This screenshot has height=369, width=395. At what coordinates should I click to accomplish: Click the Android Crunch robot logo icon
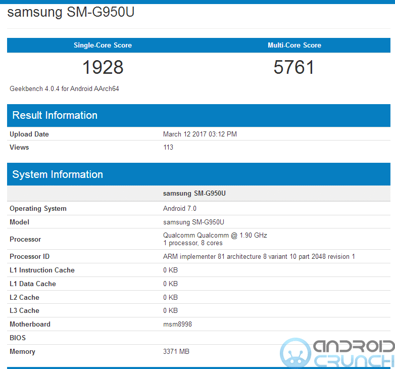[x=295, y=353]
